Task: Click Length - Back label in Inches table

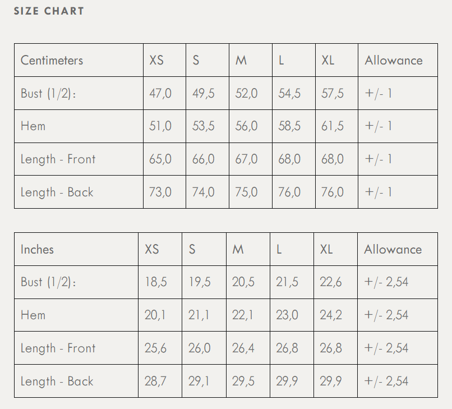Action: tap(57, 381)
